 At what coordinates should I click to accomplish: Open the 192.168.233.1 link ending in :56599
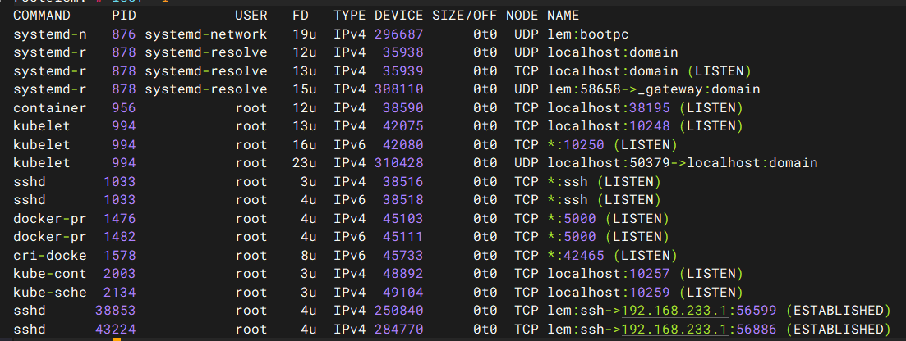click(674, 311)
